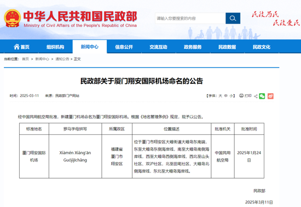
Task: Click the date 2025-03-11
Action: (x=30, y=96)
